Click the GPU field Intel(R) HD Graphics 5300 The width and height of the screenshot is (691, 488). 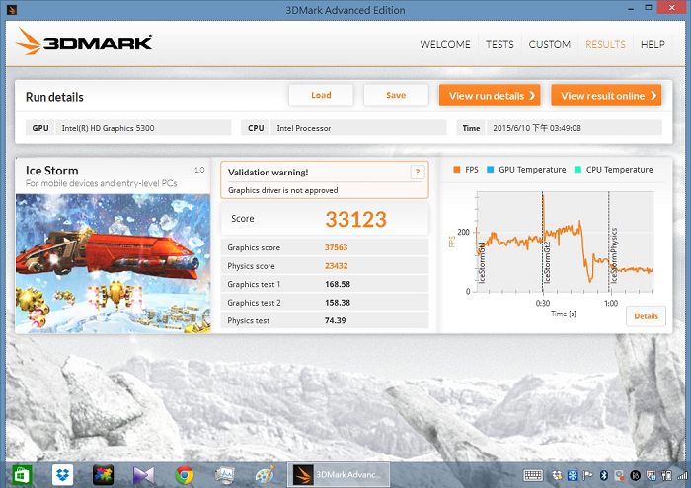coord(143,128)
